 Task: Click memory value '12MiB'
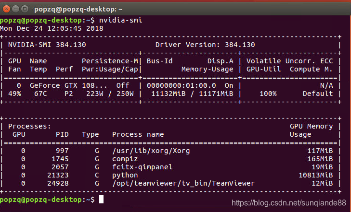click(322, 184)
